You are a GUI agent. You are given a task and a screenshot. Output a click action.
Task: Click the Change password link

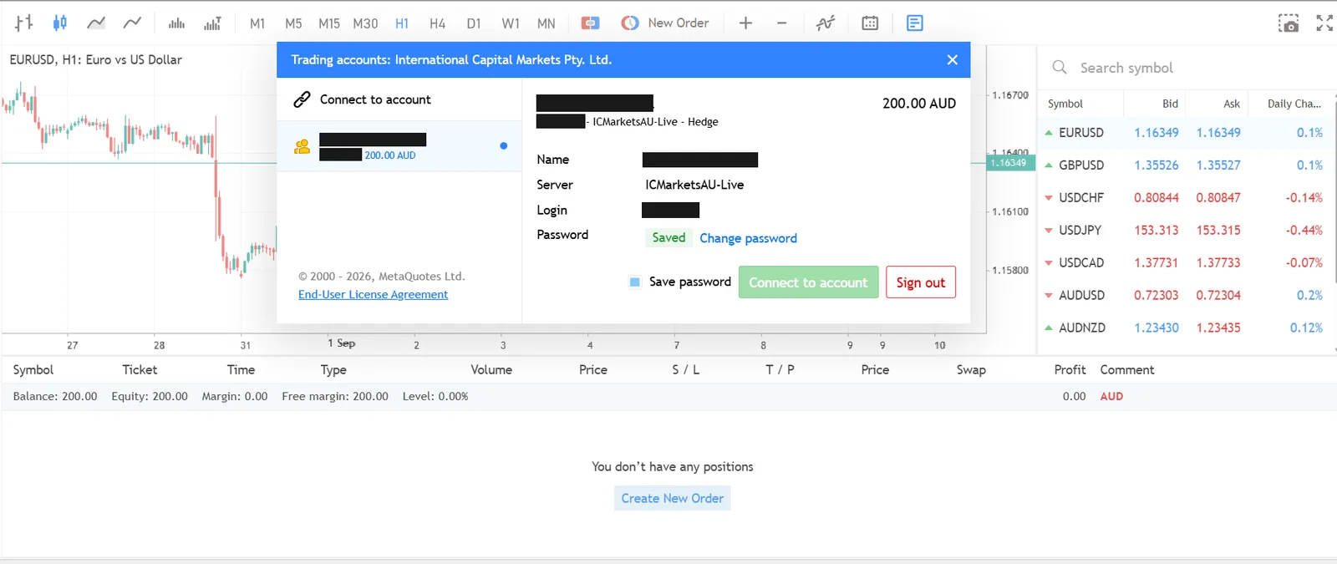(748, 238)
